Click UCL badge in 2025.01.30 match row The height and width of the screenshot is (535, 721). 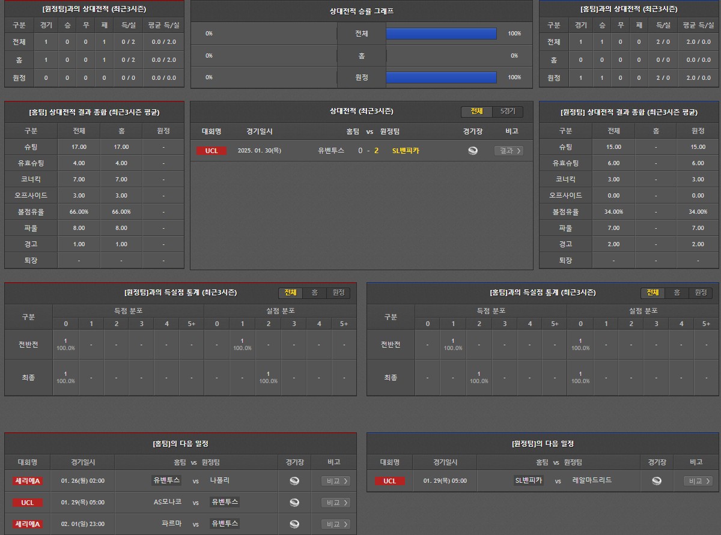click(x=211, y=151)
